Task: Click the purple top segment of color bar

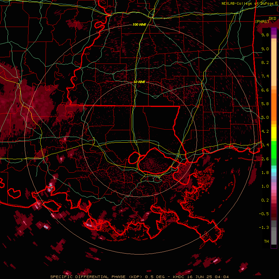Action: [x=274, y=31]
